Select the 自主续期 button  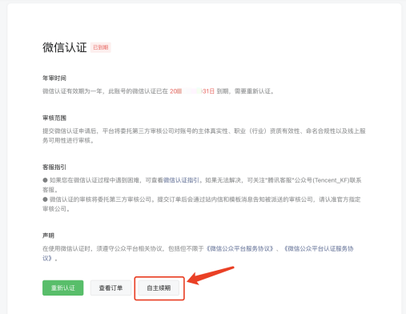pos(159,288)
